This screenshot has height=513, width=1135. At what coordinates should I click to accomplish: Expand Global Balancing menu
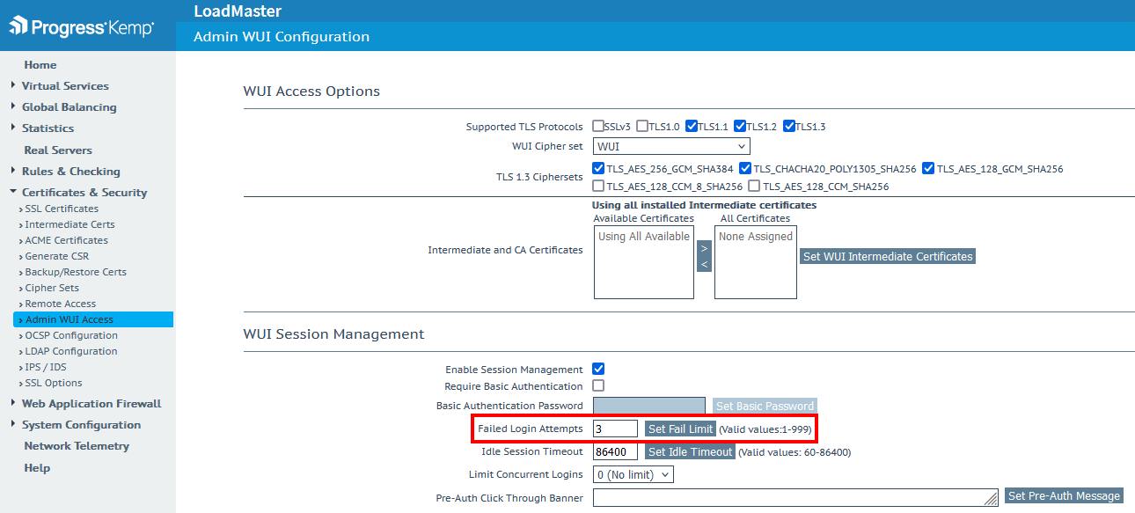coord(69,107)
